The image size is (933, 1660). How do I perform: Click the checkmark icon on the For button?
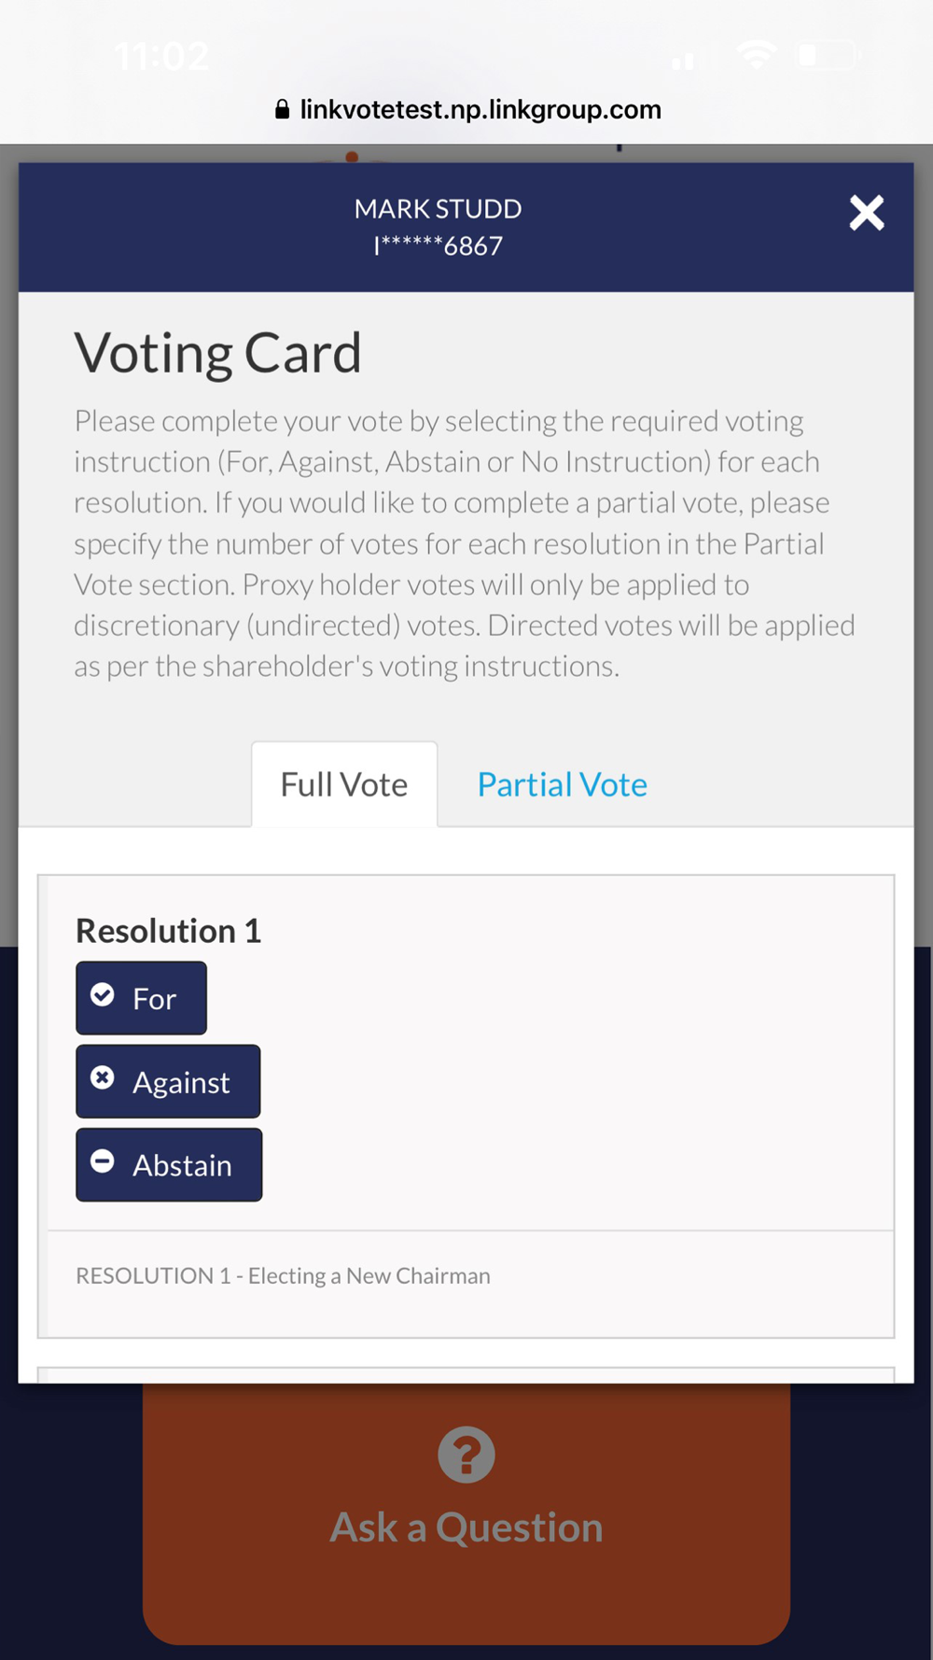tap(103, 995)
